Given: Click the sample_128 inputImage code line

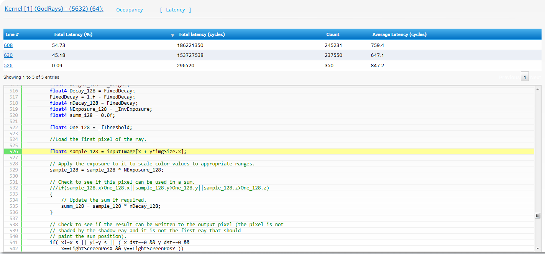Looking at the screenshot, I should [118, 152].
